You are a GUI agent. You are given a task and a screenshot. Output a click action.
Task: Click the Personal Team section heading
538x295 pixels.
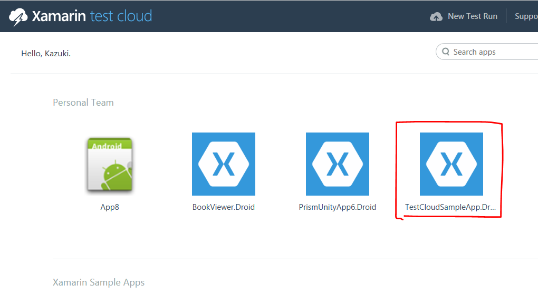pyautogui.click(x=83, y=103)
